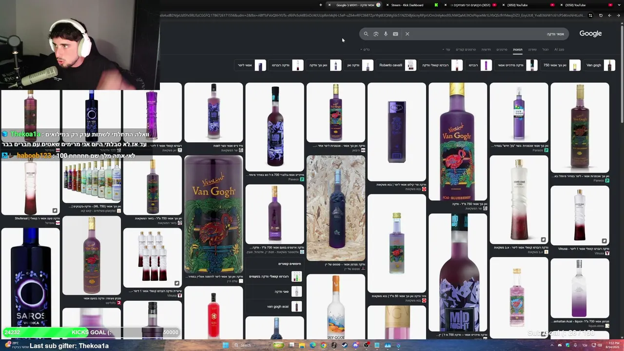Close the Stream - Kick Dashboard tab
Viewport: 624px width, 351px height.
point(388,5)
